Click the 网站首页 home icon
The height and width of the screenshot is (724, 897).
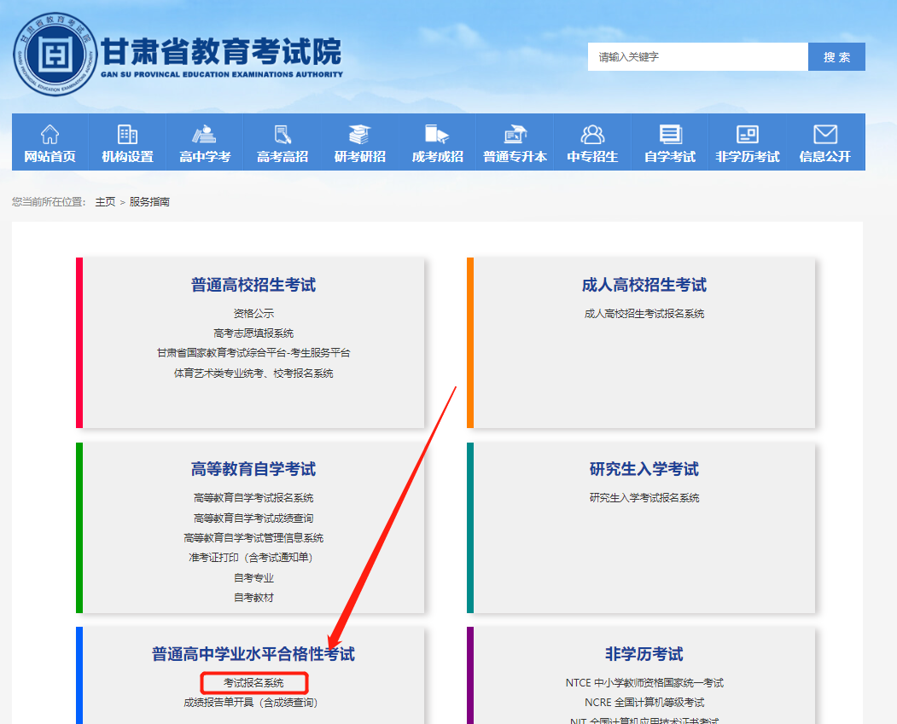point(50,135)
